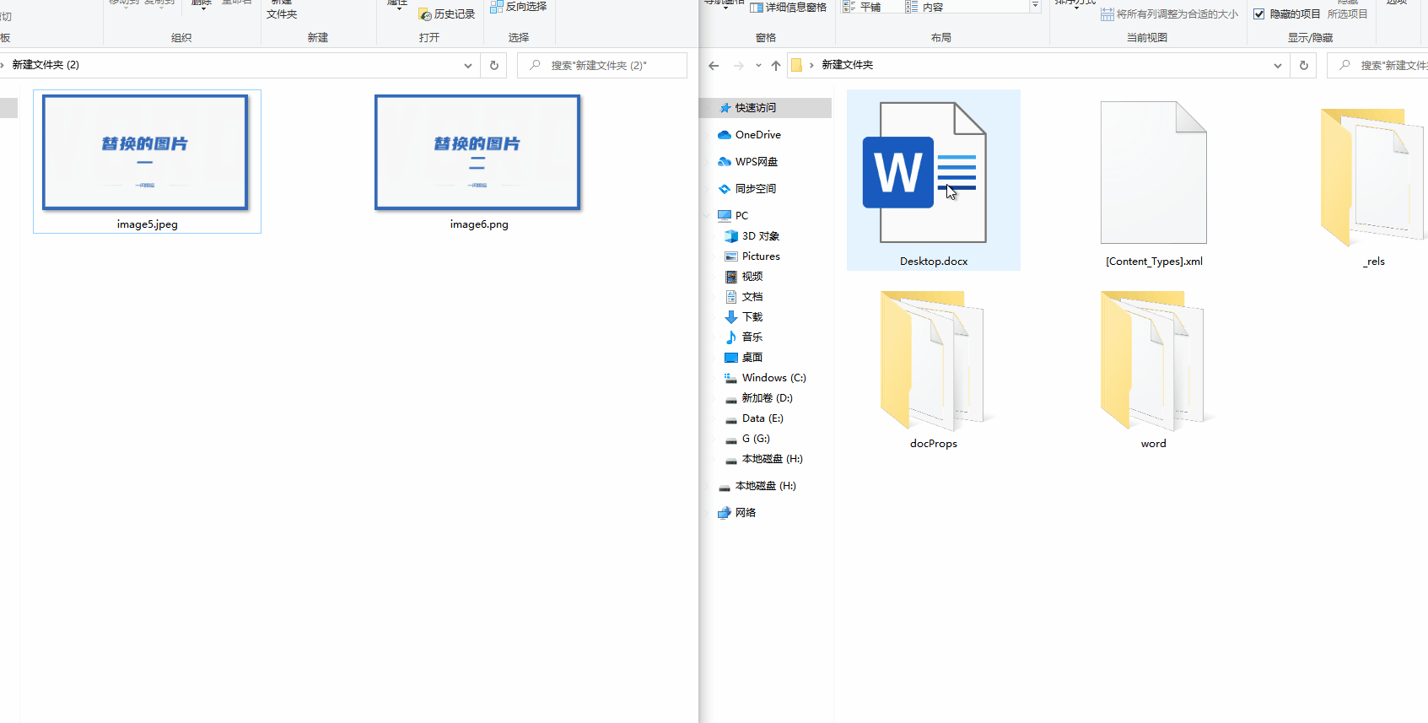
Task: Open WPS网盘 in the navigation pane
Action: [x=756, y=162]
